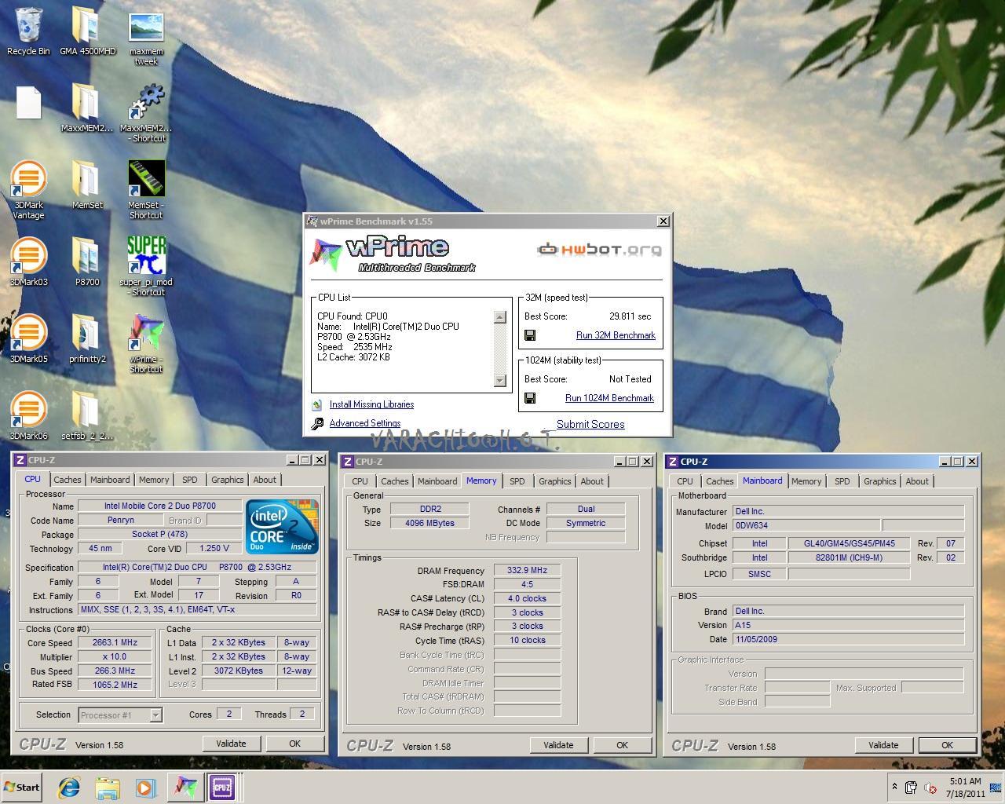Click OK in left CPU-Z window
Screen dimensions: 1005x804
click(294, 744)
